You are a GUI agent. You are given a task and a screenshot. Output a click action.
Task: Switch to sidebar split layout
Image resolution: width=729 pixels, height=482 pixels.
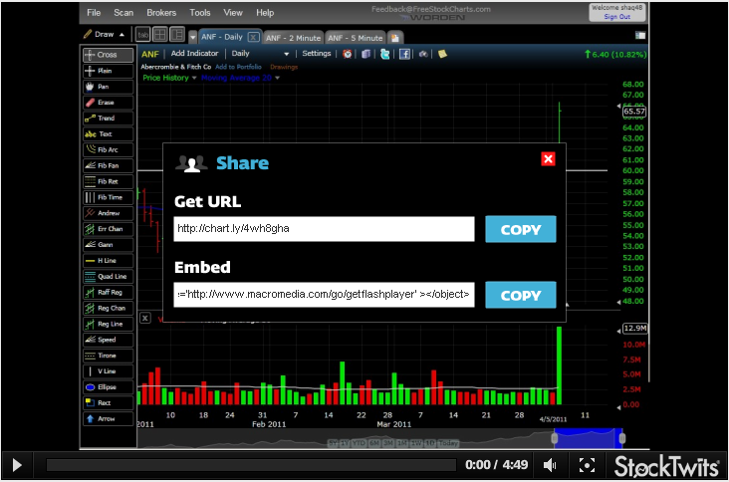point(177,35)
